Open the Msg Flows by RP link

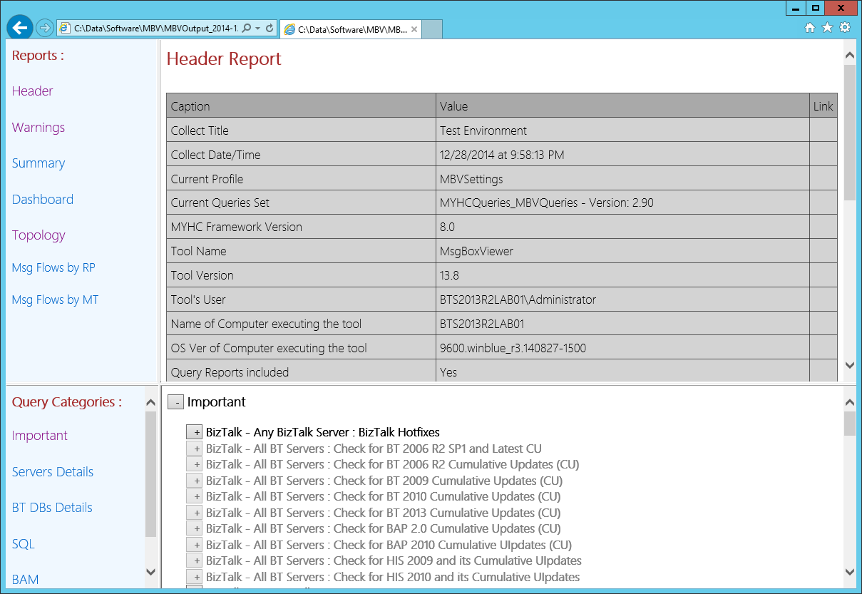coord(53,268)
